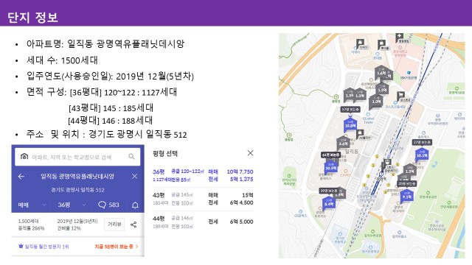Focus the apartment search input field

[x=77, y=157]
